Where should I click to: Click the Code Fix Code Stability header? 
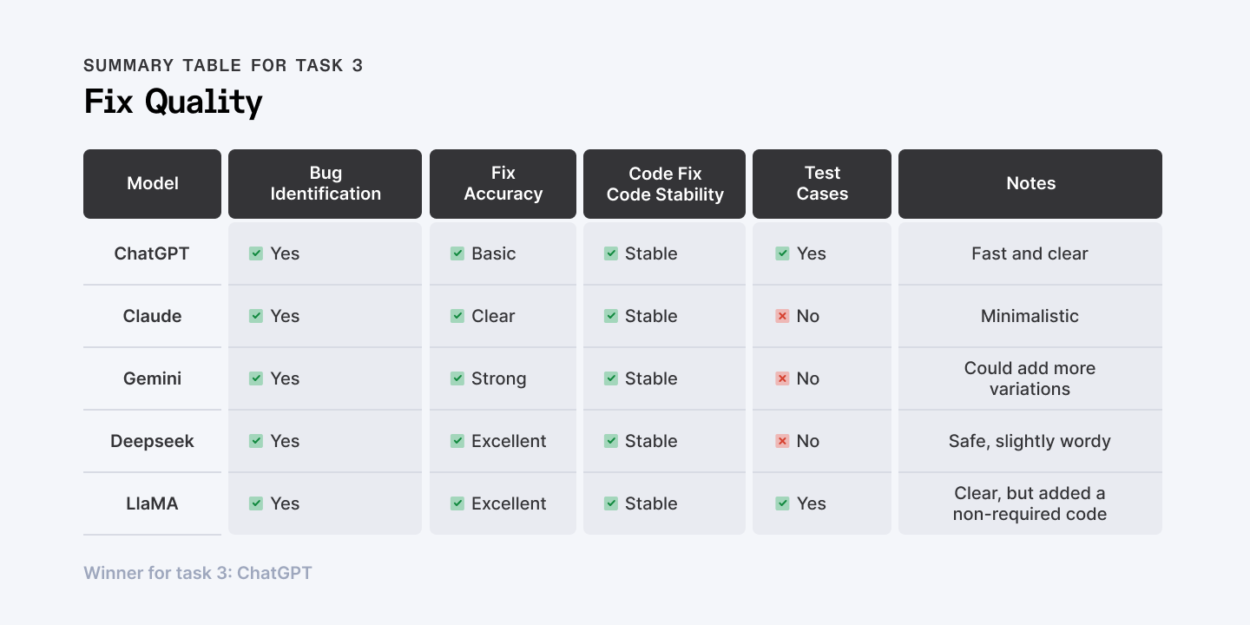click(664, 183)
